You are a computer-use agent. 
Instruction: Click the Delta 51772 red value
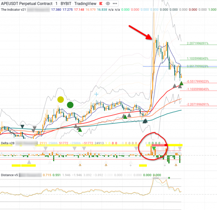tap(64, 143)
